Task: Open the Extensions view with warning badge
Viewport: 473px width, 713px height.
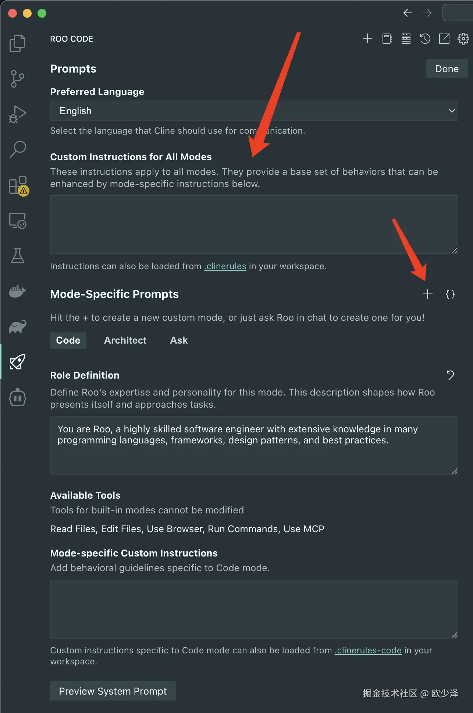Action: pyautogui.click(x=18, y=185)
